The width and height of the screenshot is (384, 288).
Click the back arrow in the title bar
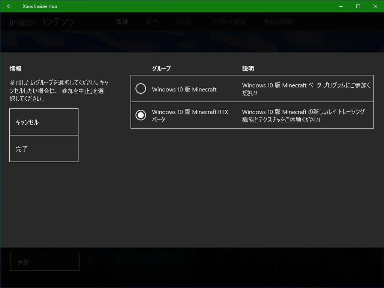(x=10, y=6)
